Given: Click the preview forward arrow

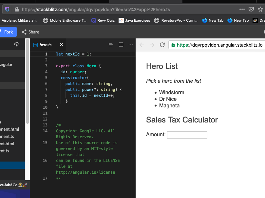Looking at the screenshot, I should (152, 45).
